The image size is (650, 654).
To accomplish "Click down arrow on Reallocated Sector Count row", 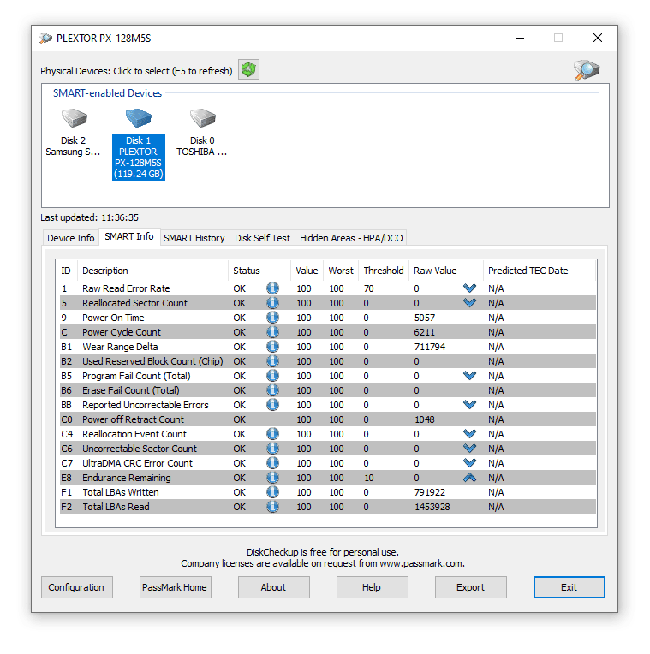I will tap(470, 303).
